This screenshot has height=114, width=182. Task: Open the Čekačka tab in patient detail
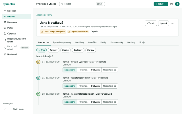coord(92,42)
